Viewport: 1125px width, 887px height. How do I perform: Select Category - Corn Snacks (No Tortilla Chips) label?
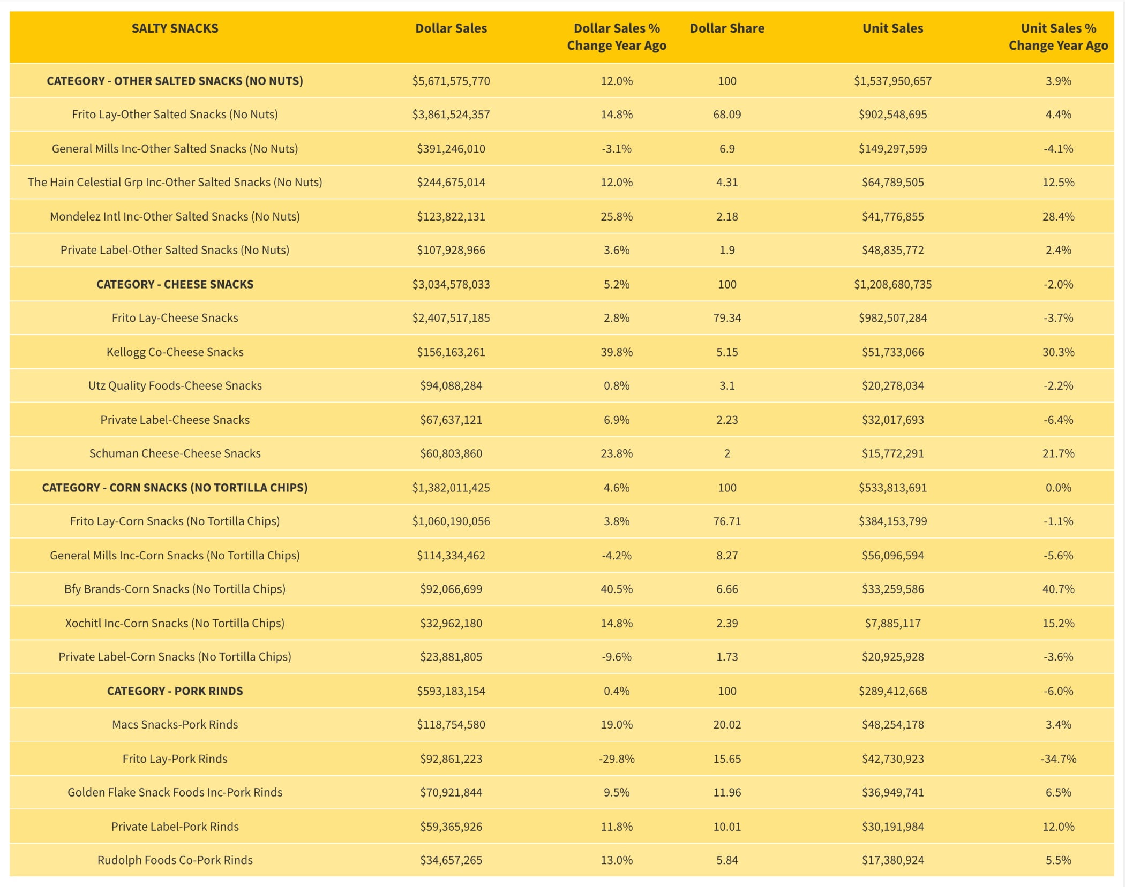point(175,488)
